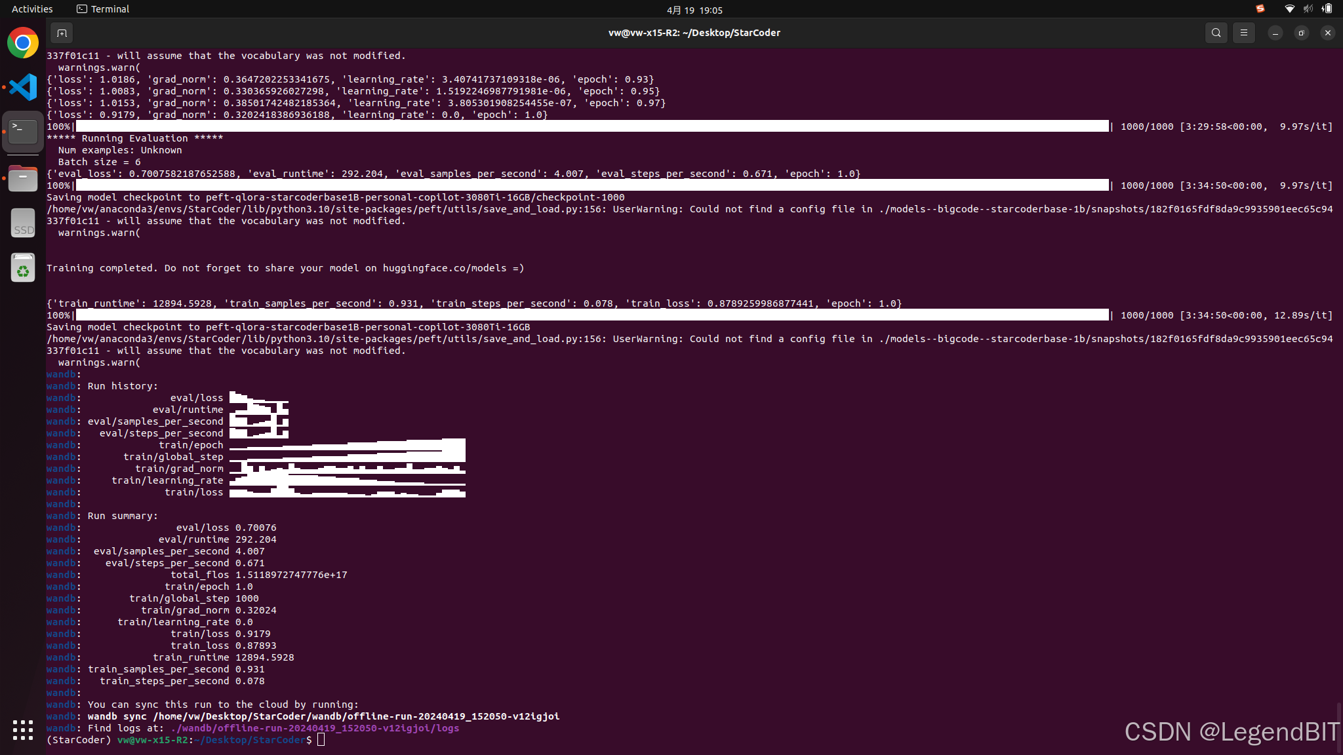Open a new terminal tab
Viewport: 1343px width, 755px height.
[62, 33]
